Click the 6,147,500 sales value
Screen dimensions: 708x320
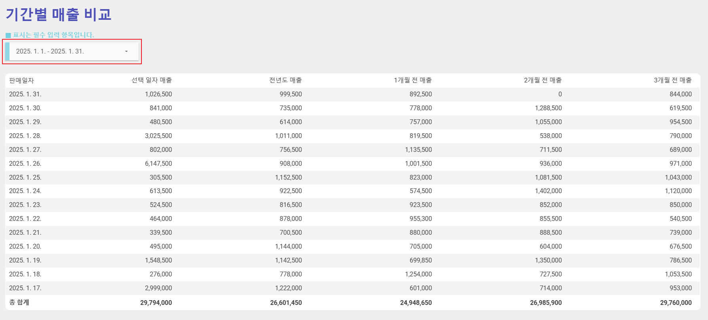click(158, 164)
